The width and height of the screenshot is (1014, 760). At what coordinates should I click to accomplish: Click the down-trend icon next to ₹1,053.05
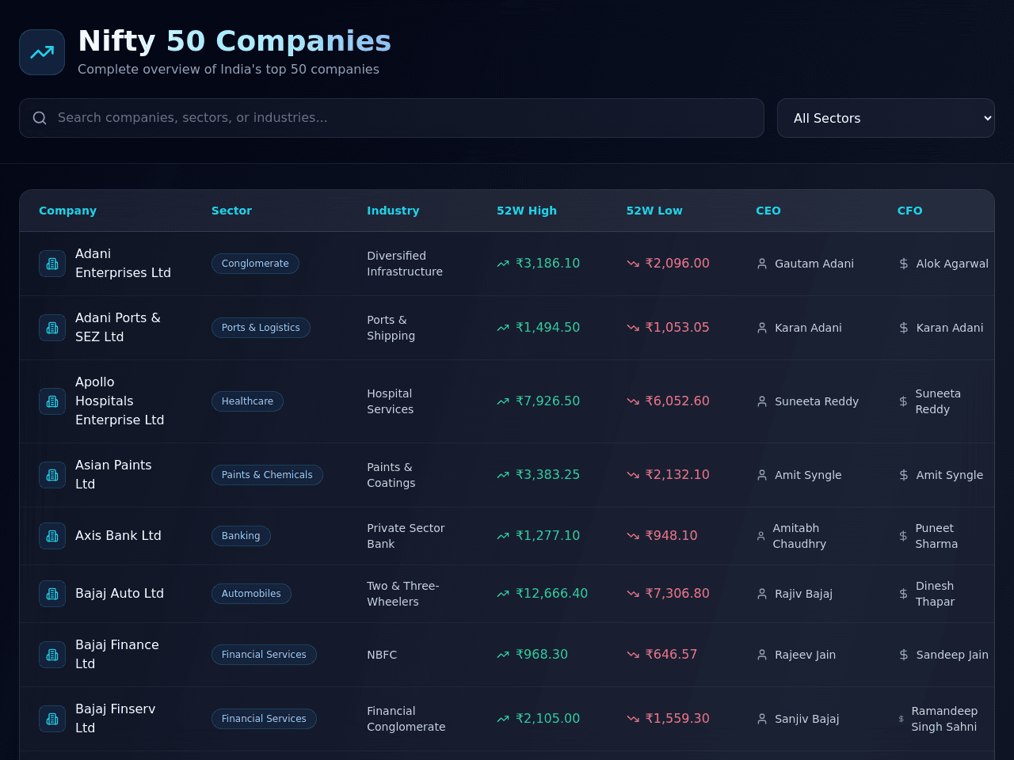tap(633, 328)
